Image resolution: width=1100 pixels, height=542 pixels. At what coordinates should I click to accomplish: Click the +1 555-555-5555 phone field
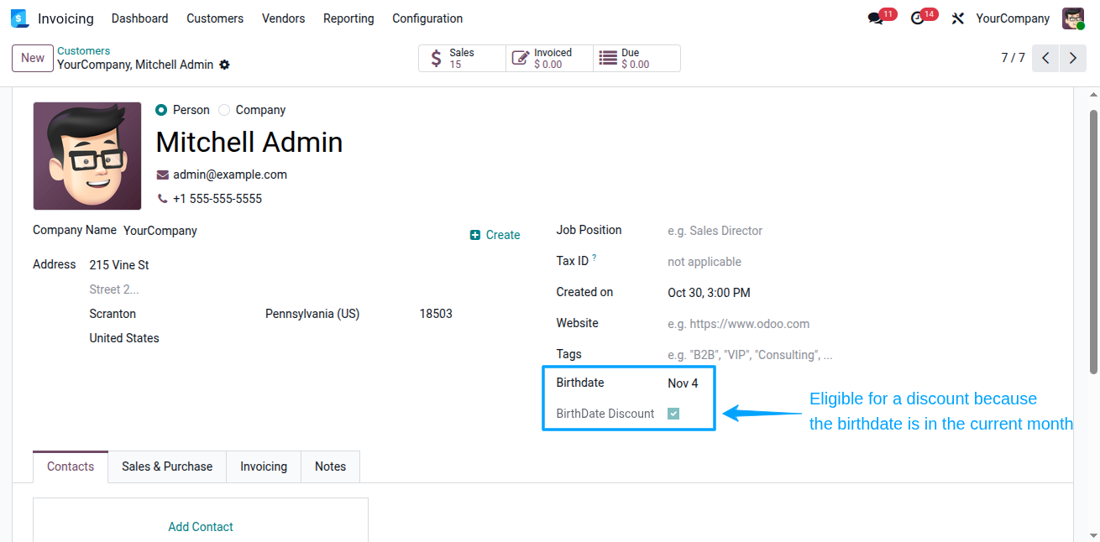217,199
